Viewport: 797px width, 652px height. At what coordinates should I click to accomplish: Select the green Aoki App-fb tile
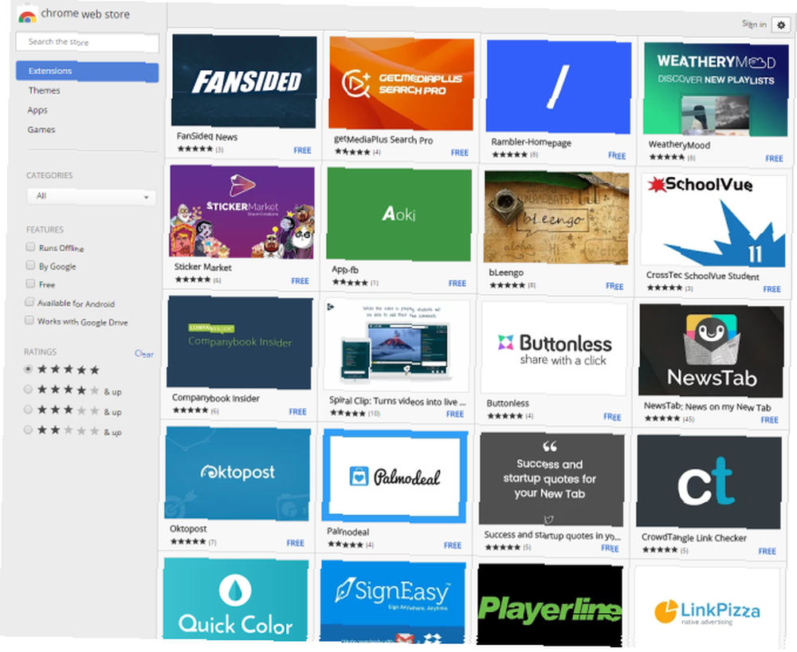click(x=399, y=214)
